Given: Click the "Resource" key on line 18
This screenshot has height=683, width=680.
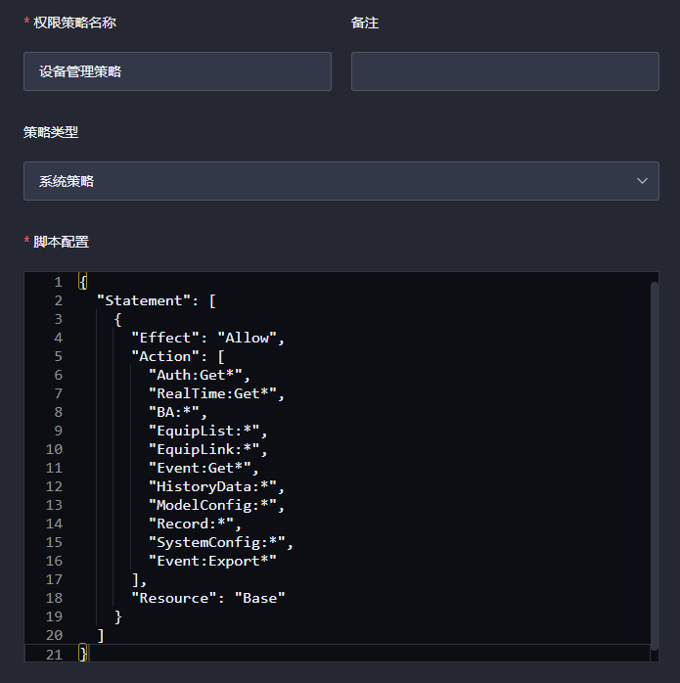Looking at the screenshot, I should click(173, 598).
